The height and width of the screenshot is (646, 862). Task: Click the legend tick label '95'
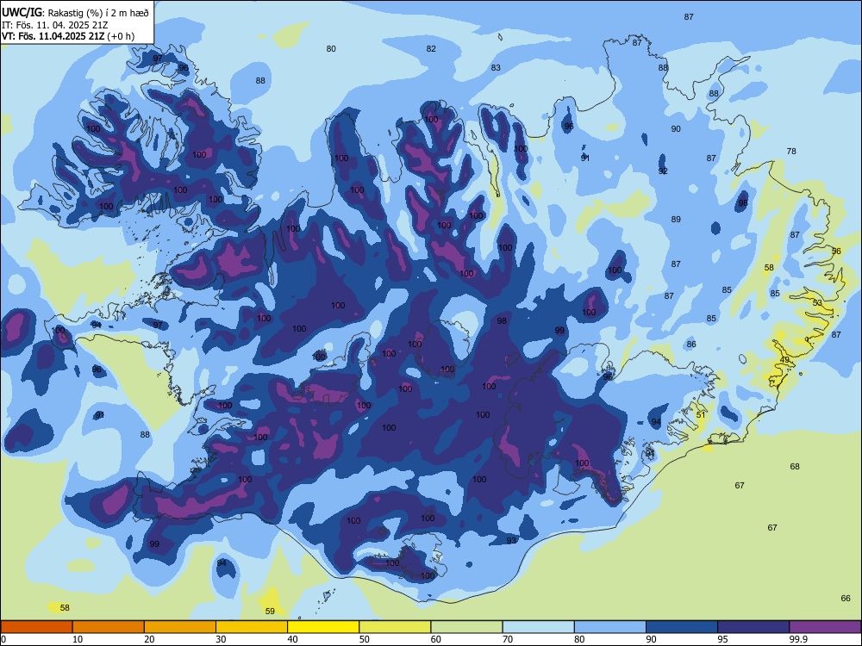723,639
